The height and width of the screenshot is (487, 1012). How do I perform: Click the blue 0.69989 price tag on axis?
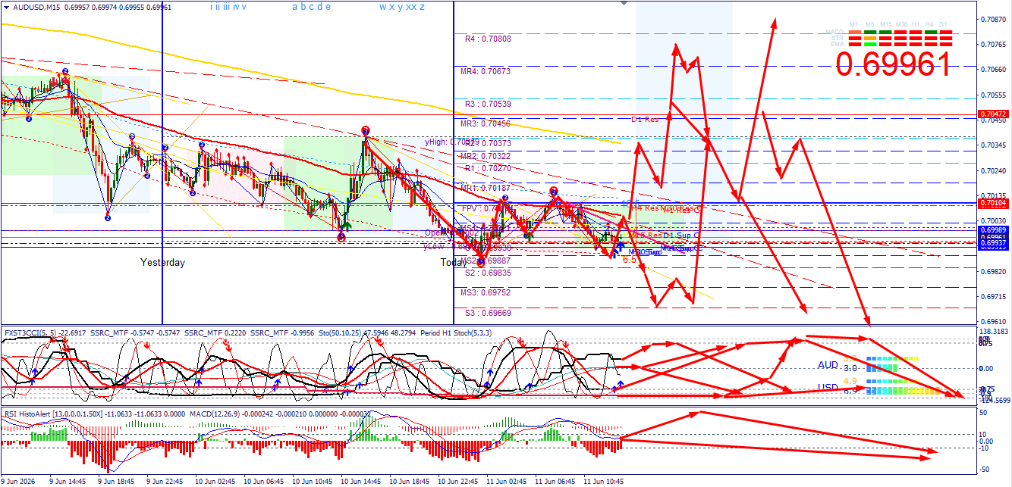(993, 229)
